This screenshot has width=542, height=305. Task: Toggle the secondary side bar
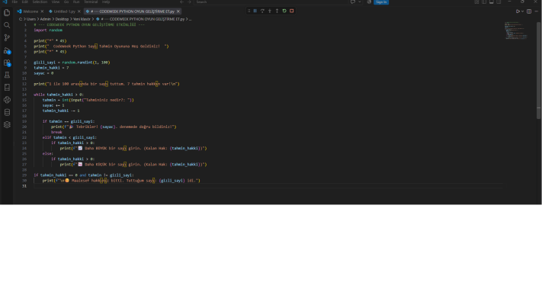click(x=499, y=2)
